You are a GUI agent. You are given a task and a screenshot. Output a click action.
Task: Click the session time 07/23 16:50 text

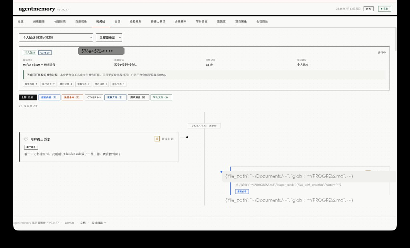(39, 65)
